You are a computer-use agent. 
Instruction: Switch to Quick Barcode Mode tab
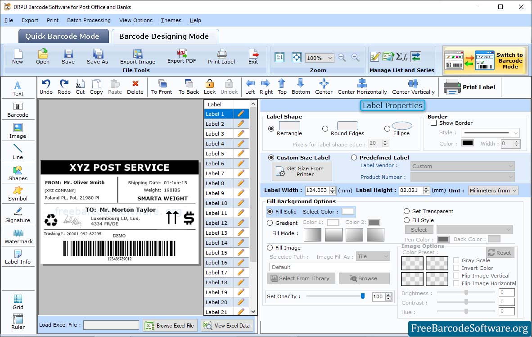point(63,36)
